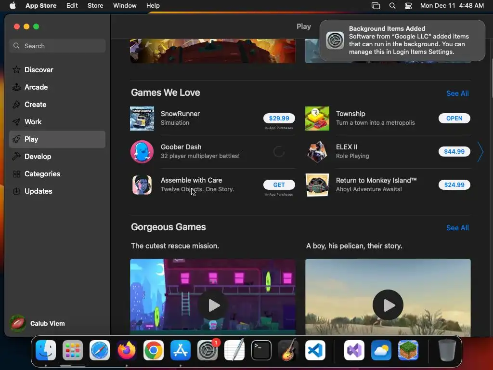Open System Settings from the Dock

click(x=208, y=350)
